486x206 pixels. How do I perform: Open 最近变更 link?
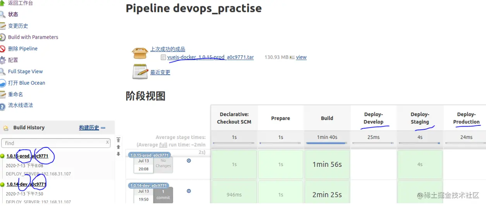pyautogui.click(x=160, y=72)
